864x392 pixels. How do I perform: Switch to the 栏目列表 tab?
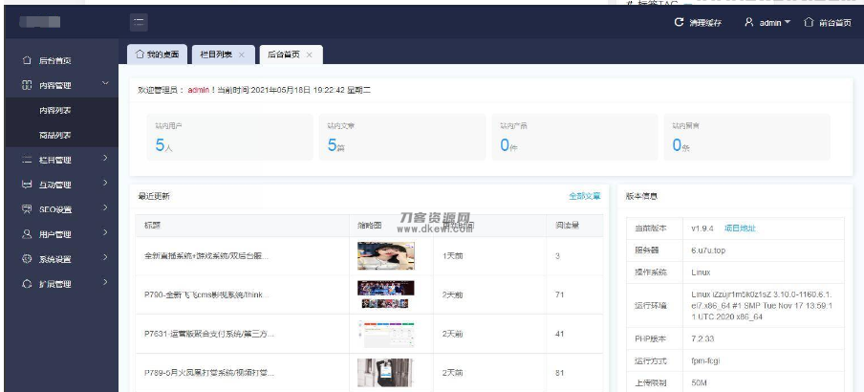pos(223,54)
